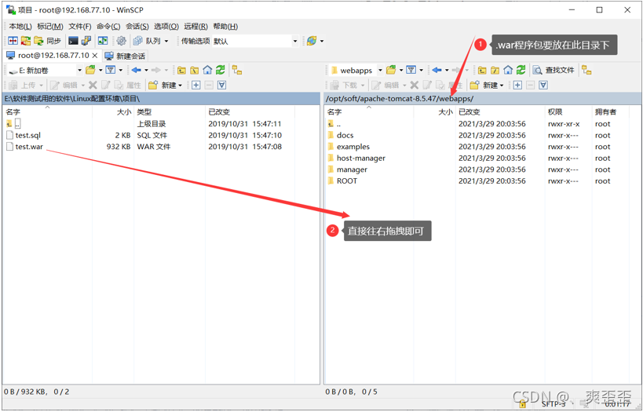643x412 pixels.
Task: Click remote panel filter icon
Action: [411, 70]
